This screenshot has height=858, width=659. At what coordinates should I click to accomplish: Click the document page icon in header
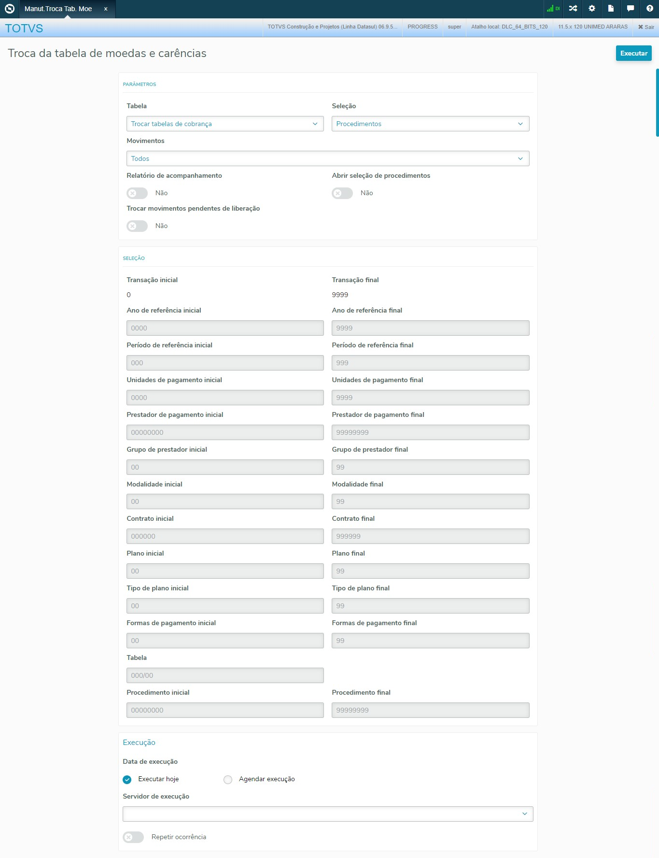coord(611,9)
